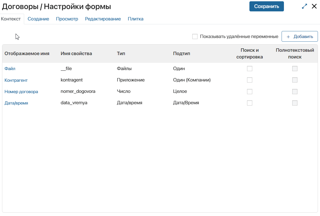Open the Создание tab
Screen dimensions: 320x216
tap(38, 19)
